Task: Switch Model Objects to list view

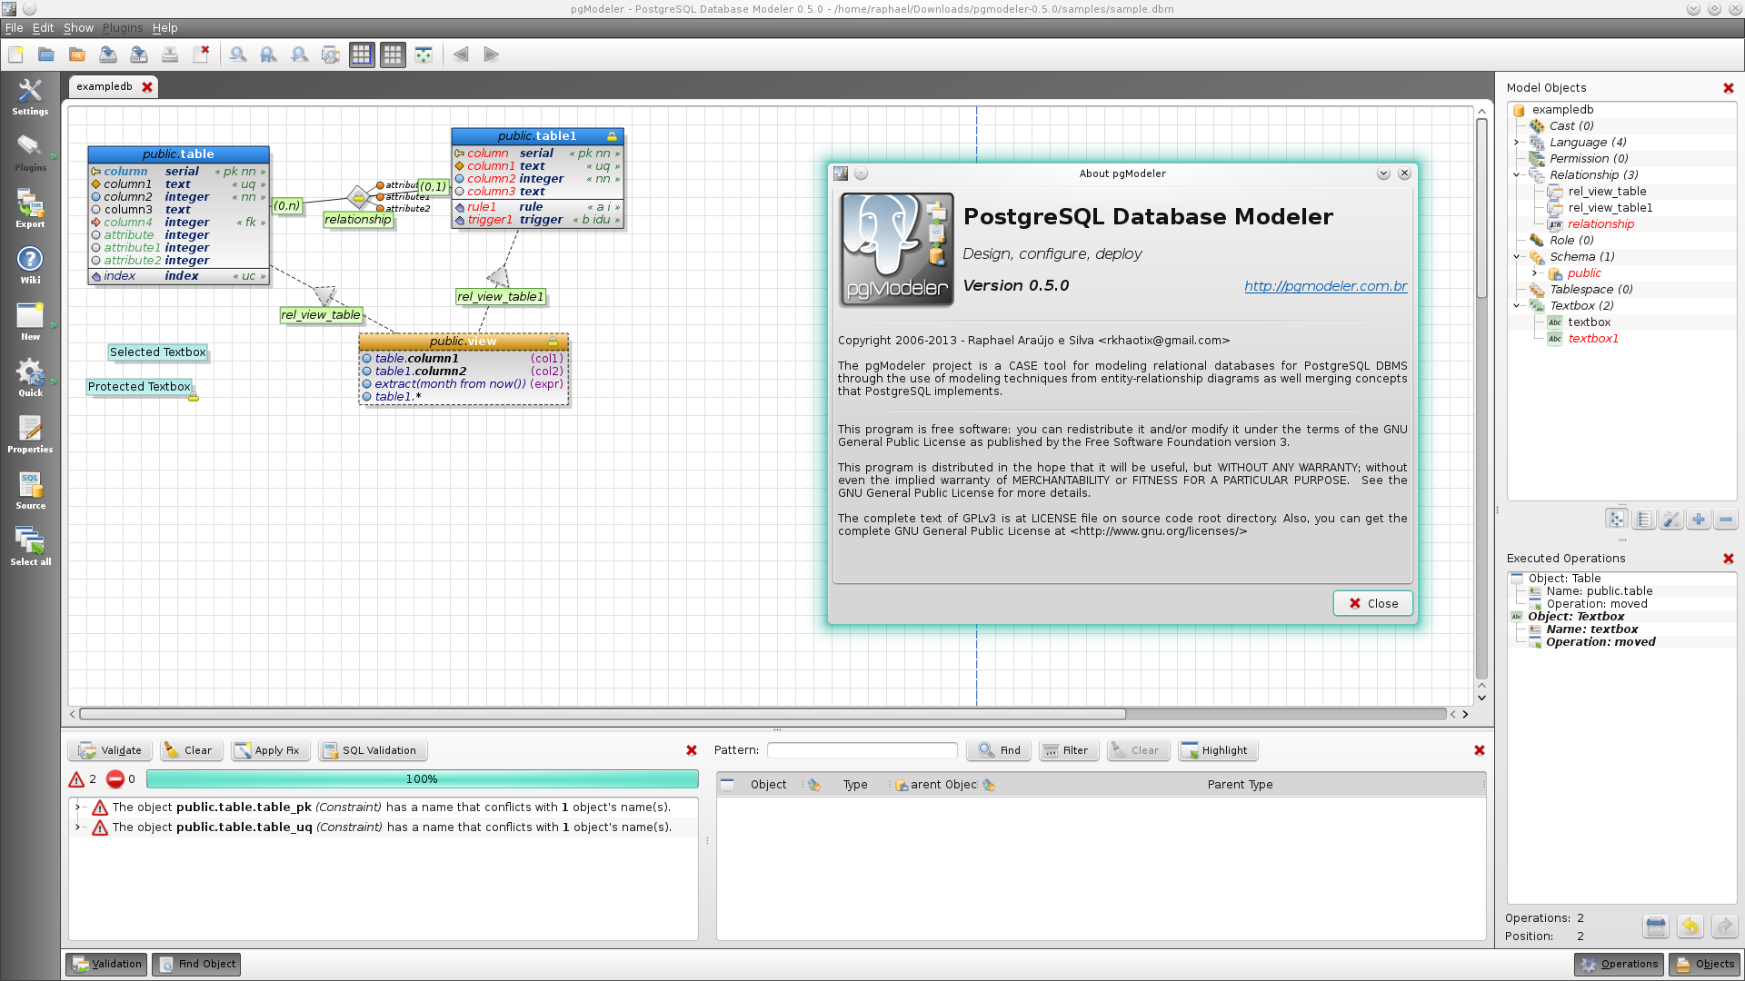Action: [1644, 520]
